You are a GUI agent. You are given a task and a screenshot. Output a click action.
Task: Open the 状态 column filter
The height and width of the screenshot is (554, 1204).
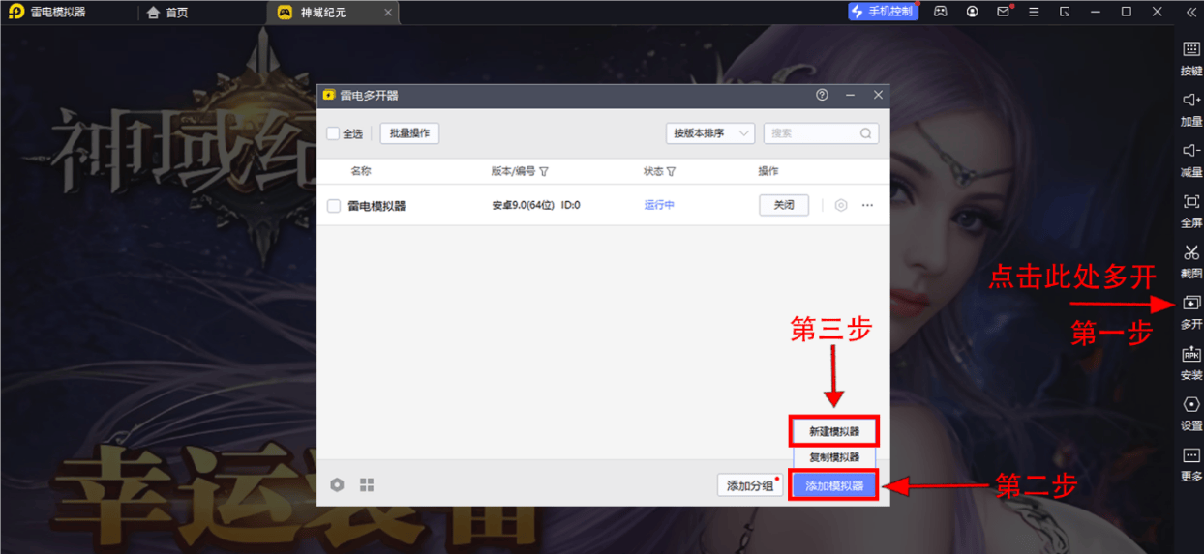click(671, 172)
